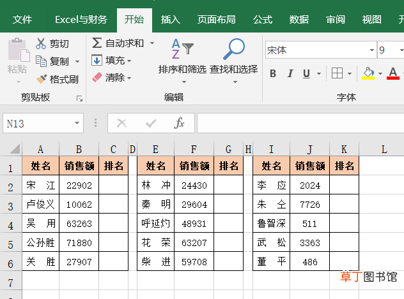
Task: Click the Insert Function fx icon
Action: tap(179, 123)
